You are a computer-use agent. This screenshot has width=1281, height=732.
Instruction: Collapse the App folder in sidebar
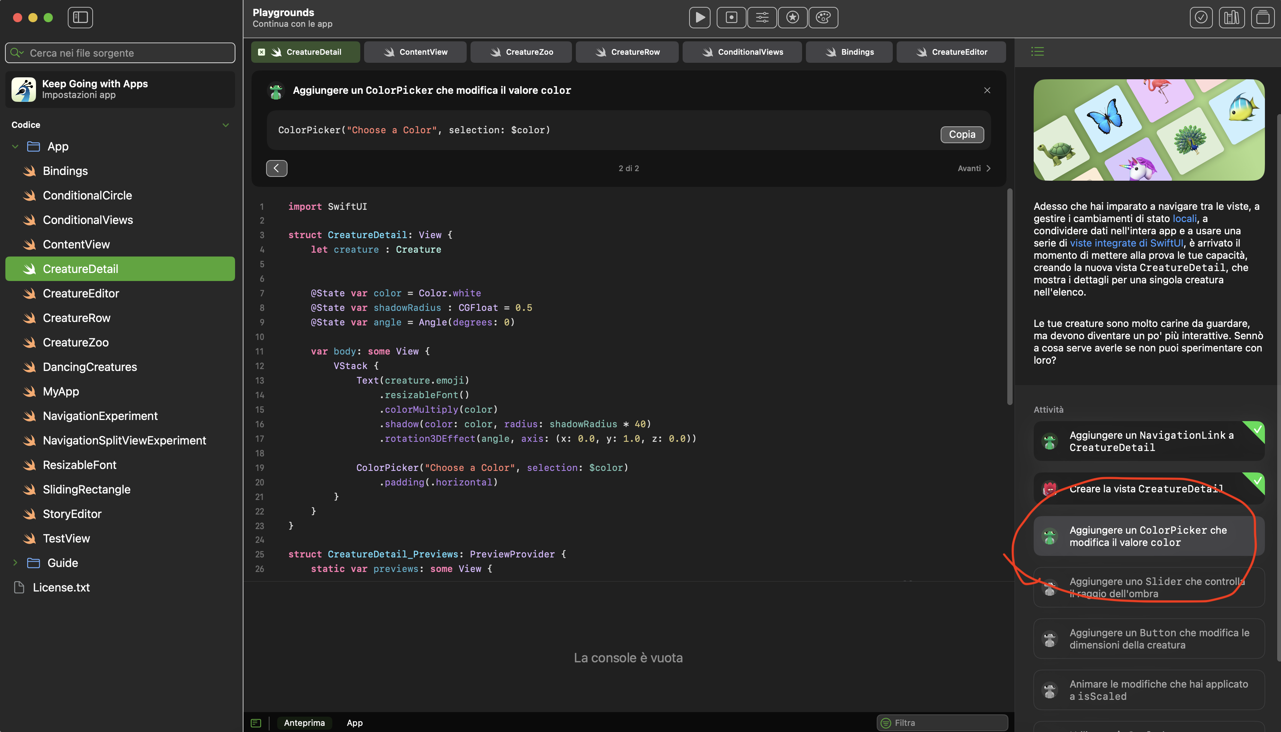15,146
